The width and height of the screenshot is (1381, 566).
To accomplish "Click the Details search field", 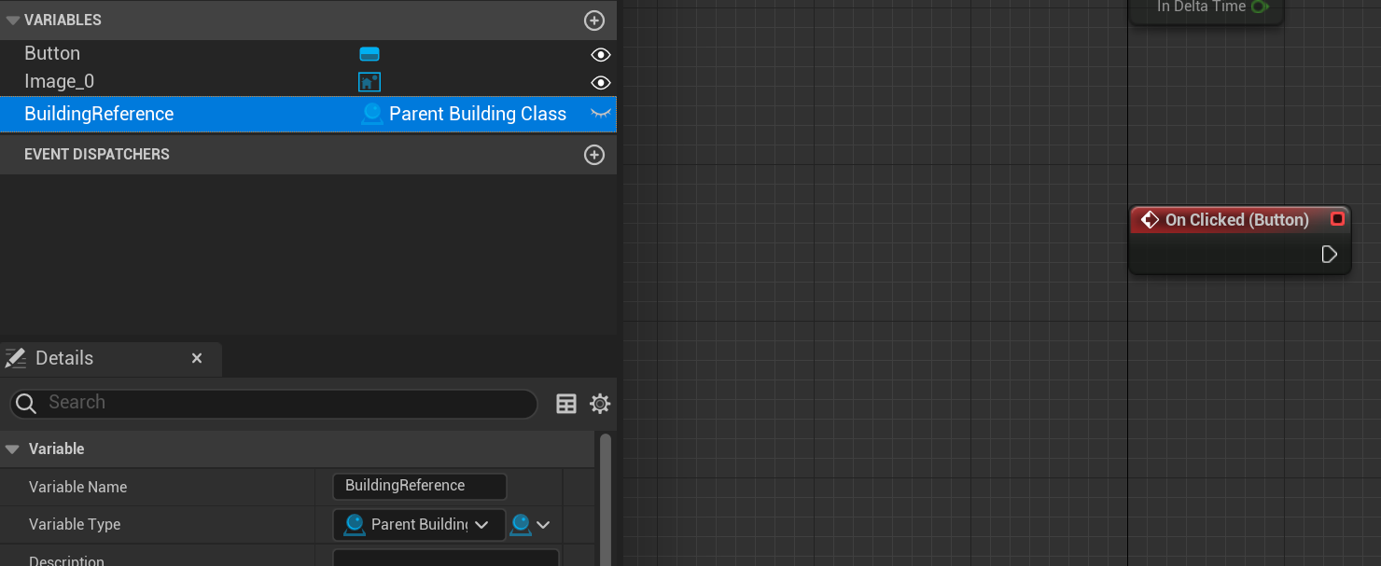I will click(273, 403).
